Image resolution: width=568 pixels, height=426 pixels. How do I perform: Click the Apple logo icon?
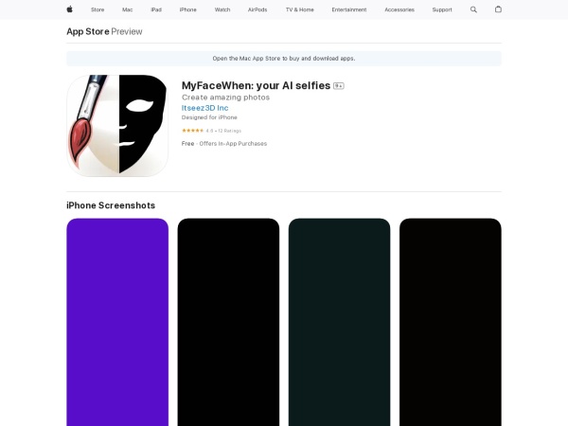pyautogui.click(x=69, y=9)
